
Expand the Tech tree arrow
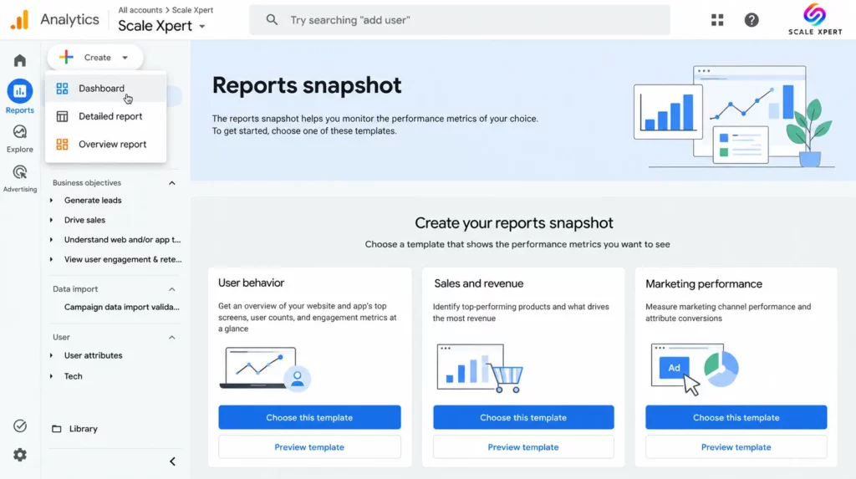[51, 376]
